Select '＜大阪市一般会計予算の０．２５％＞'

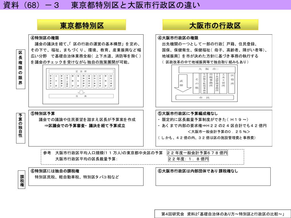[x=219, y=132]
